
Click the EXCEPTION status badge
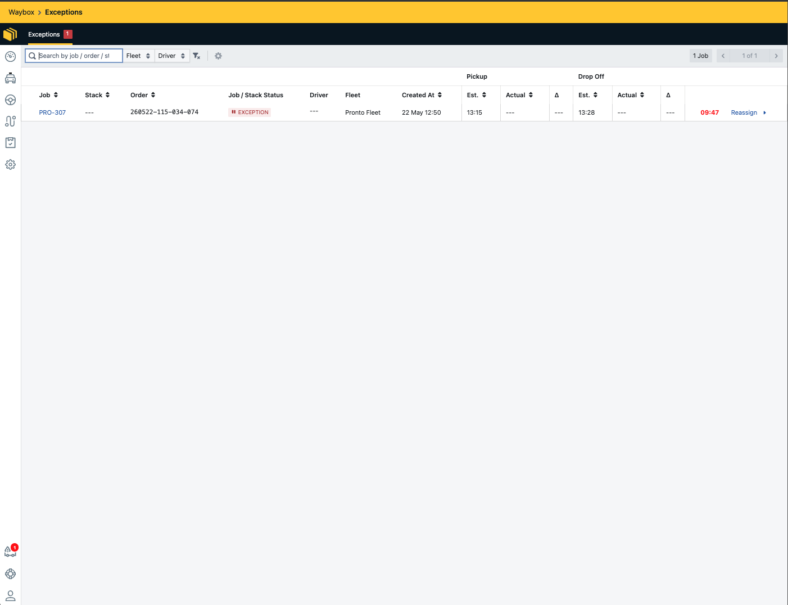(250, 112)
